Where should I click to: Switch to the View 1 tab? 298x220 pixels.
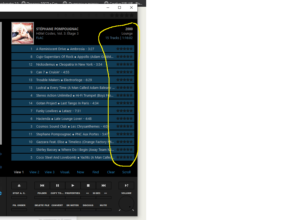(19, 172)
